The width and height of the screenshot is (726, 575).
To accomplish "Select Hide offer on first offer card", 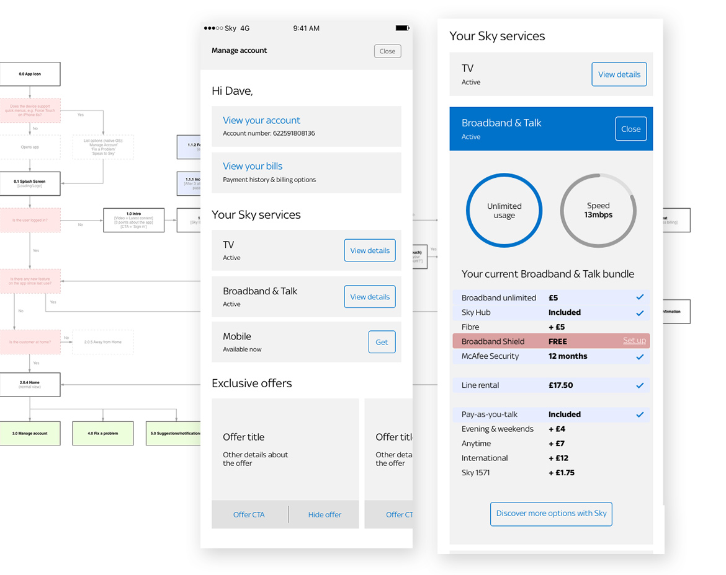I will coord(325,515).
